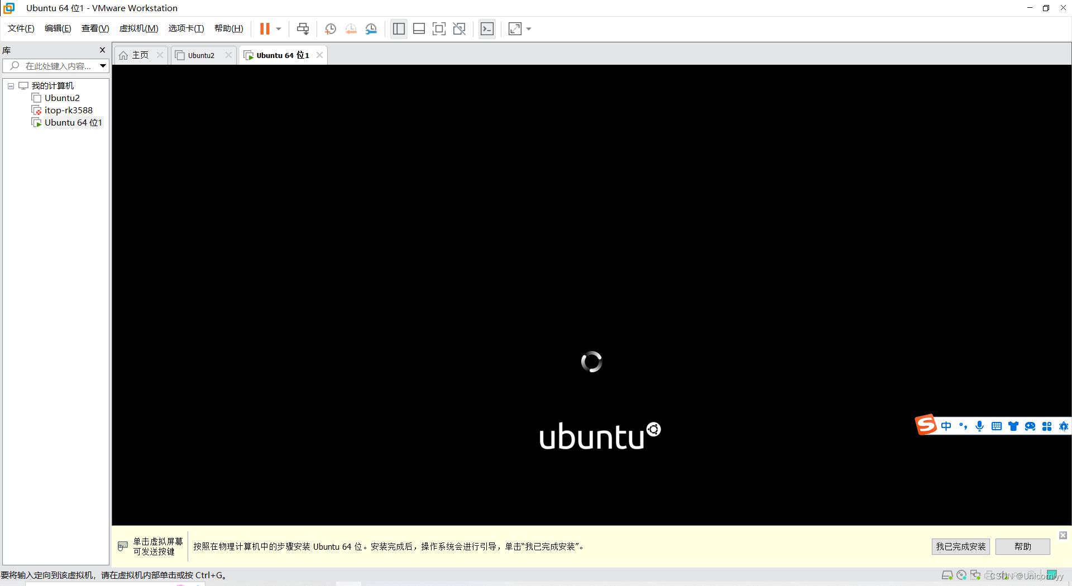
Task: Close the yellow installation hint bar
Action: click(x=1063, y=535)
